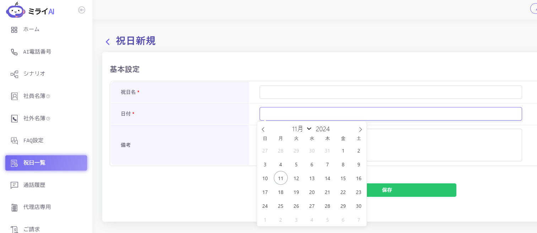Click the シナリオ flowchart icon
This screenshot has height=233, width=537.
pyautogui.click(x=14, y=74)
